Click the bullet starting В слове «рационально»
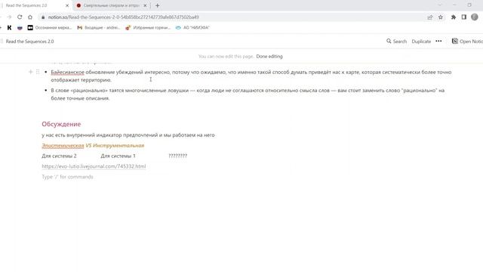483x272 pixels. pyautogui.click(x=248, y=94)
